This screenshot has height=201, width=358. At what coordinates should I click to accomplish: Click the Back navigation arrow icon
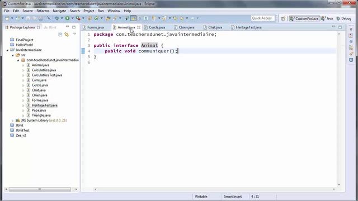(182, 18)
